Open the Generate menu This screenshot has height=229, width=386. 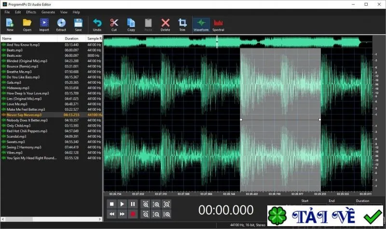coord(48,12)
